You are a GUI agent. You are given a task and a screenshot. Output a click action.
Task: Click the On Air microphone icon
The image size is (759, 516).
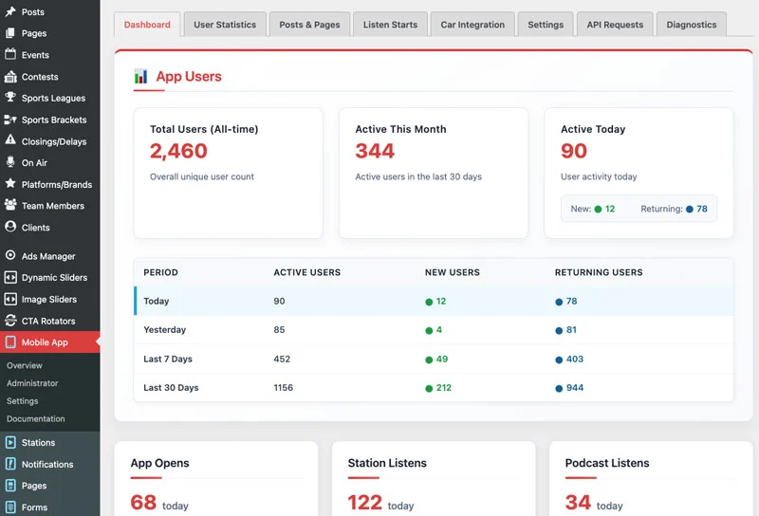(10, 162)
